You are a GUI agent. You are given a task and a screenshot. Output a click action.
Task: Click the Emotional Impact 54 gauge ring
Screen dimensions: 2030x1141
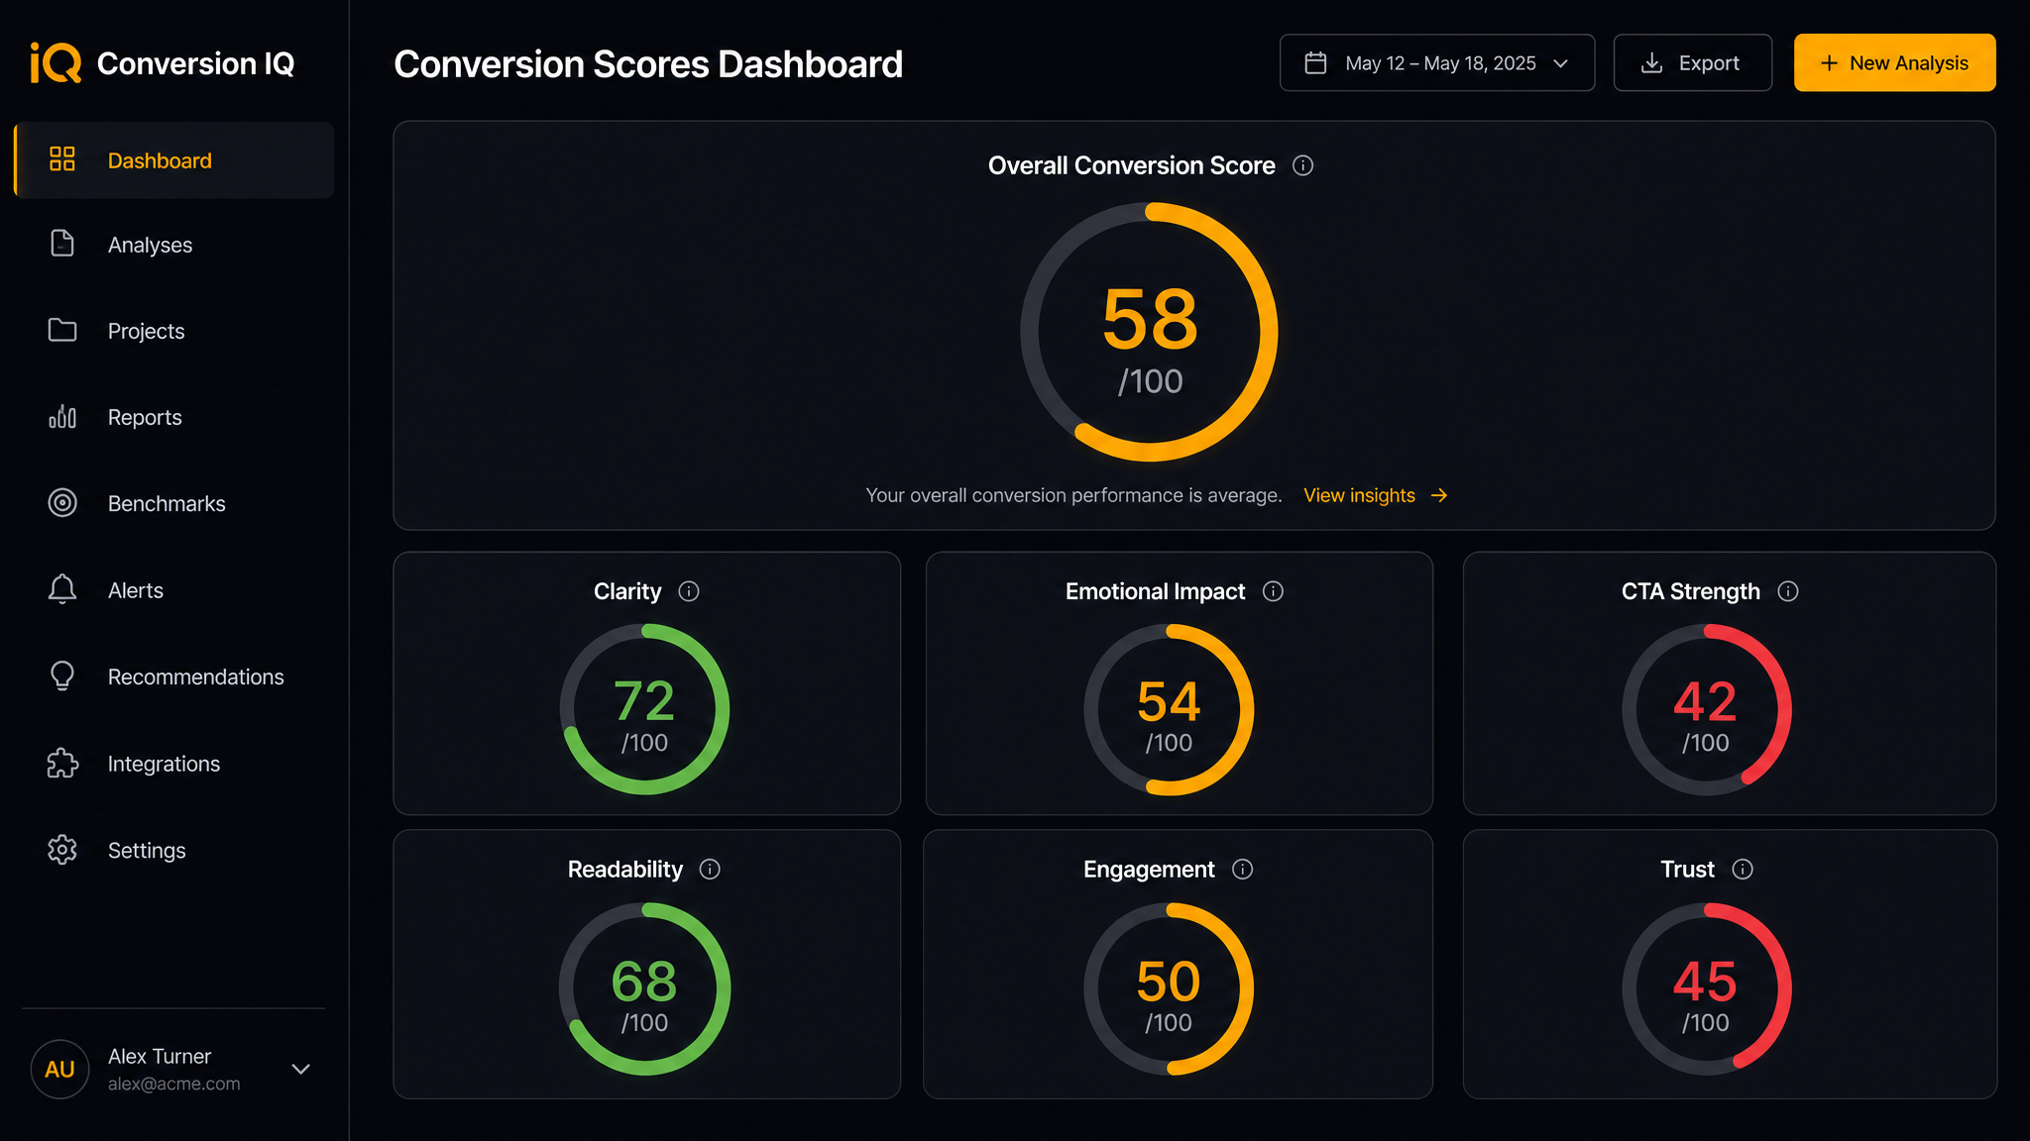pos(1169,709)
